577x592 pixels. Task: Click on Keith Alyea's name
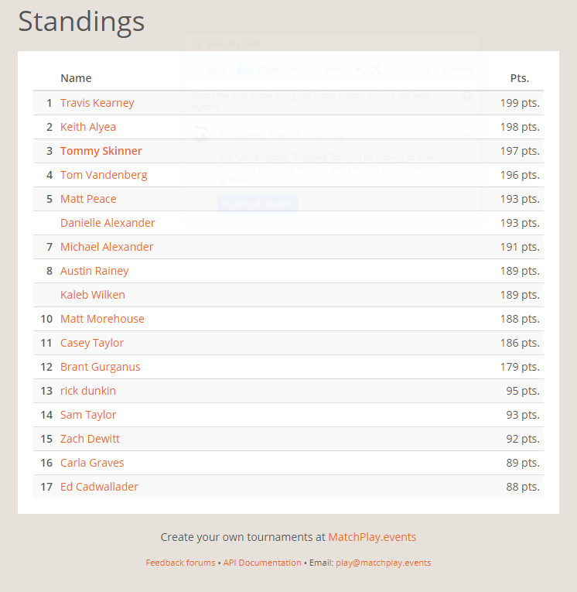[88, 127]
